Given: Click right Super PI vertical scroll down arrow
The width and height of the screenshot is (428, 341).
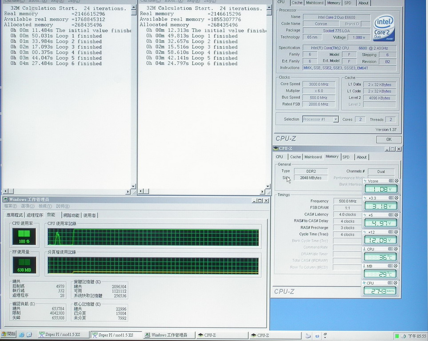Looking at the screenshot, I should 268,186.
